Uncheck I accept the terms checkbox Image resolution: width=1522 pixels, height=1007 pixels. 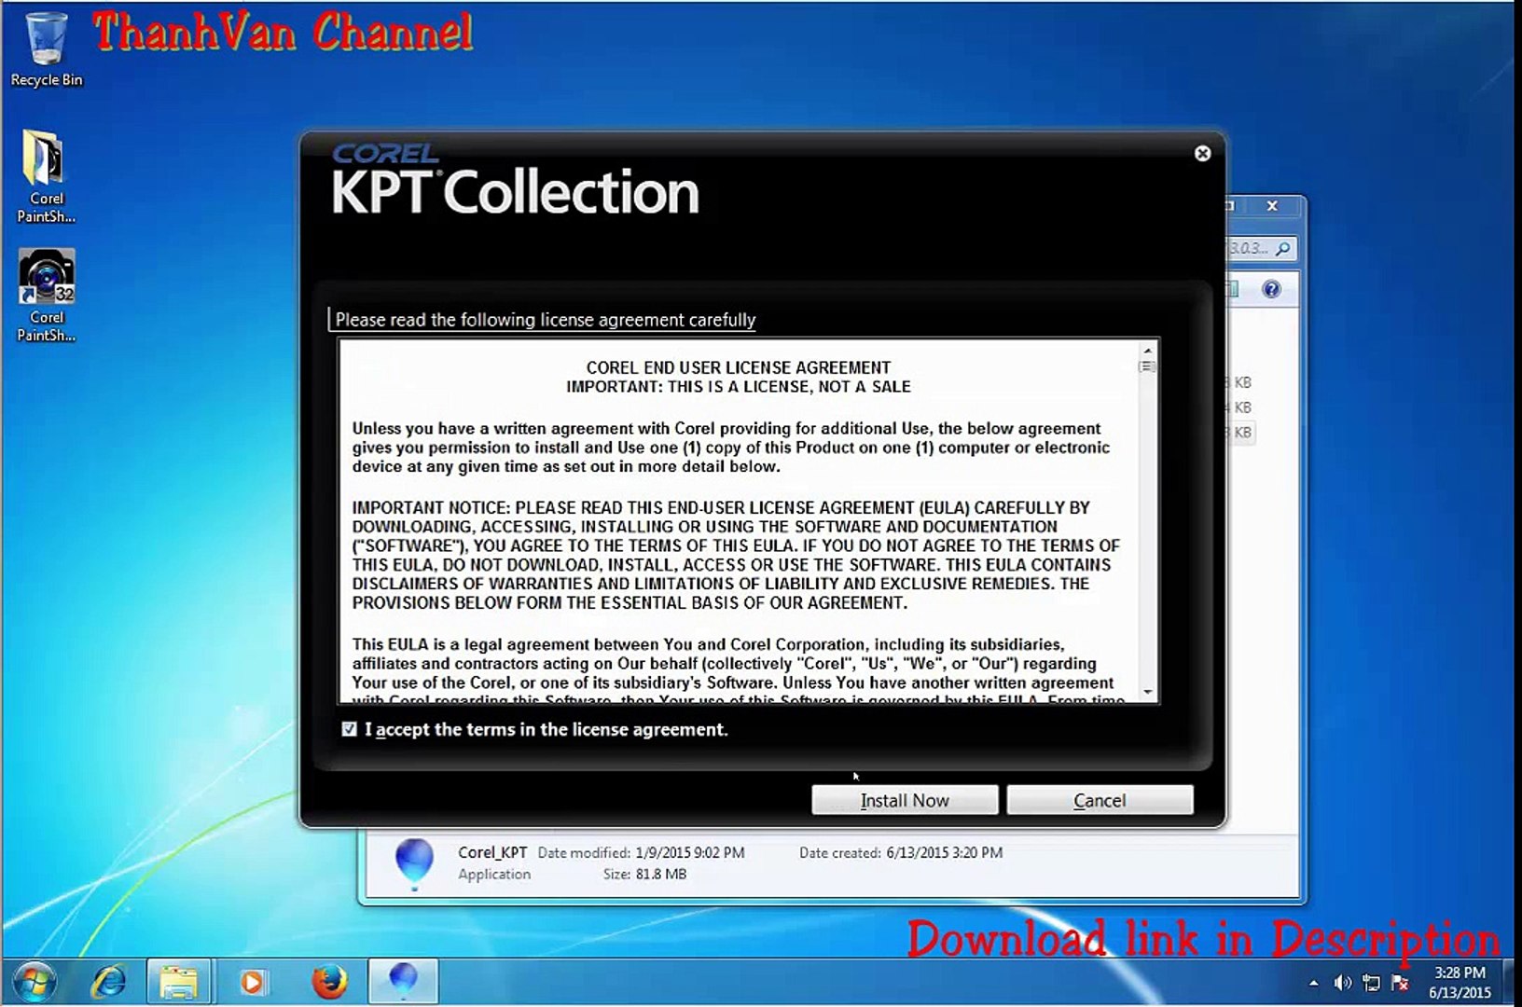tap(349, 729)
